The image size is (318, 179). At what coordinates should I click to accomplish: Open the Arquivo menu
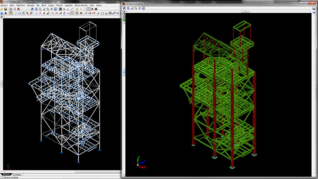click(x=4, y=5)
